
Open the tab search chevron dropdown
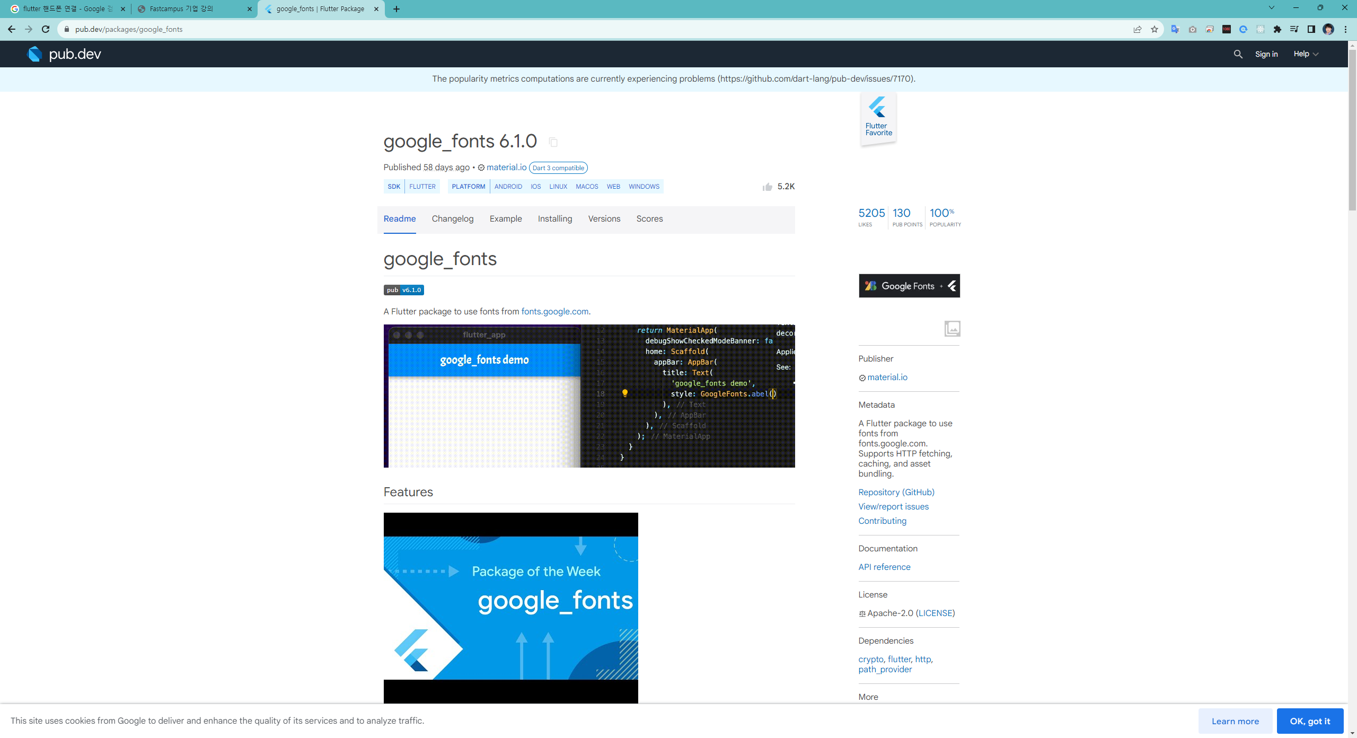click(x=1271, y=8)
